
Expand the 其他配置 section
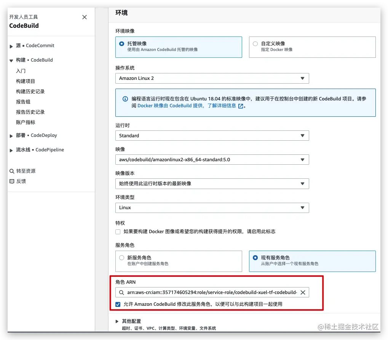click(117, 321)
